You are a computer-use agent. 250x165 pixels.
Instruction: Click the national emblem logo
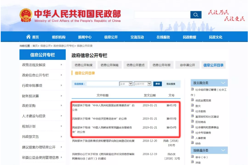pos(26,15)
